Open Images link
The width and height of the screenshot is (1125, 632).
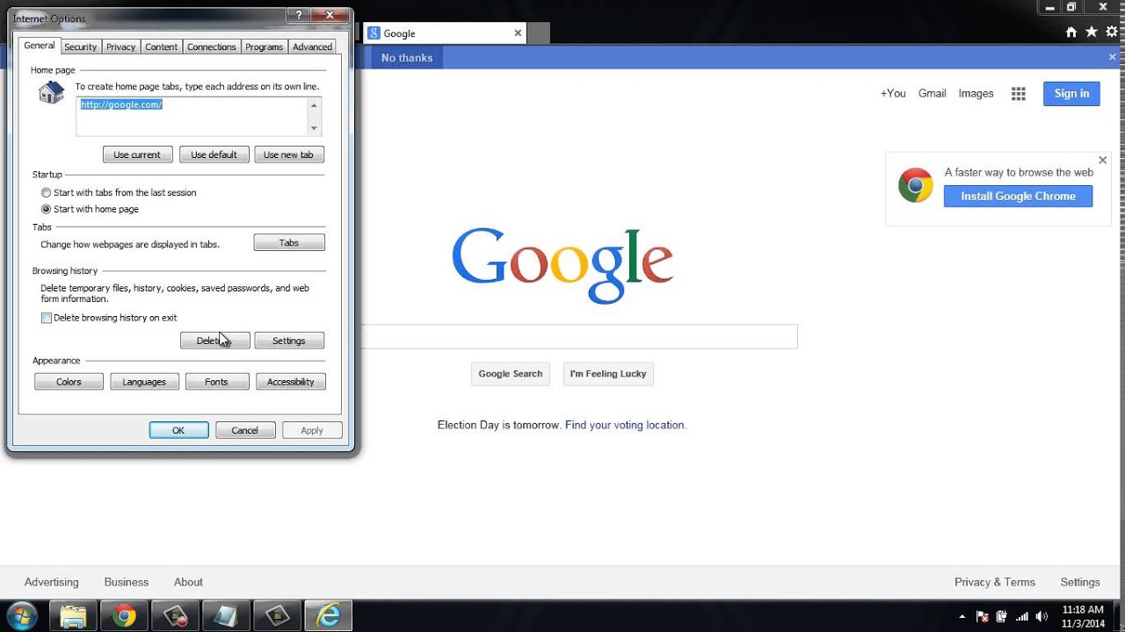click(976, 93)
